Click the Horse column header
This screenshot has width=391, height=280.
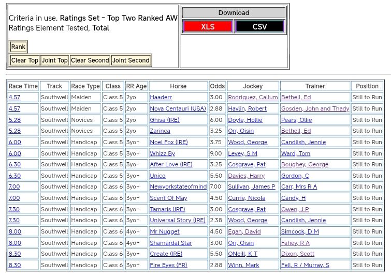(178, 86)
